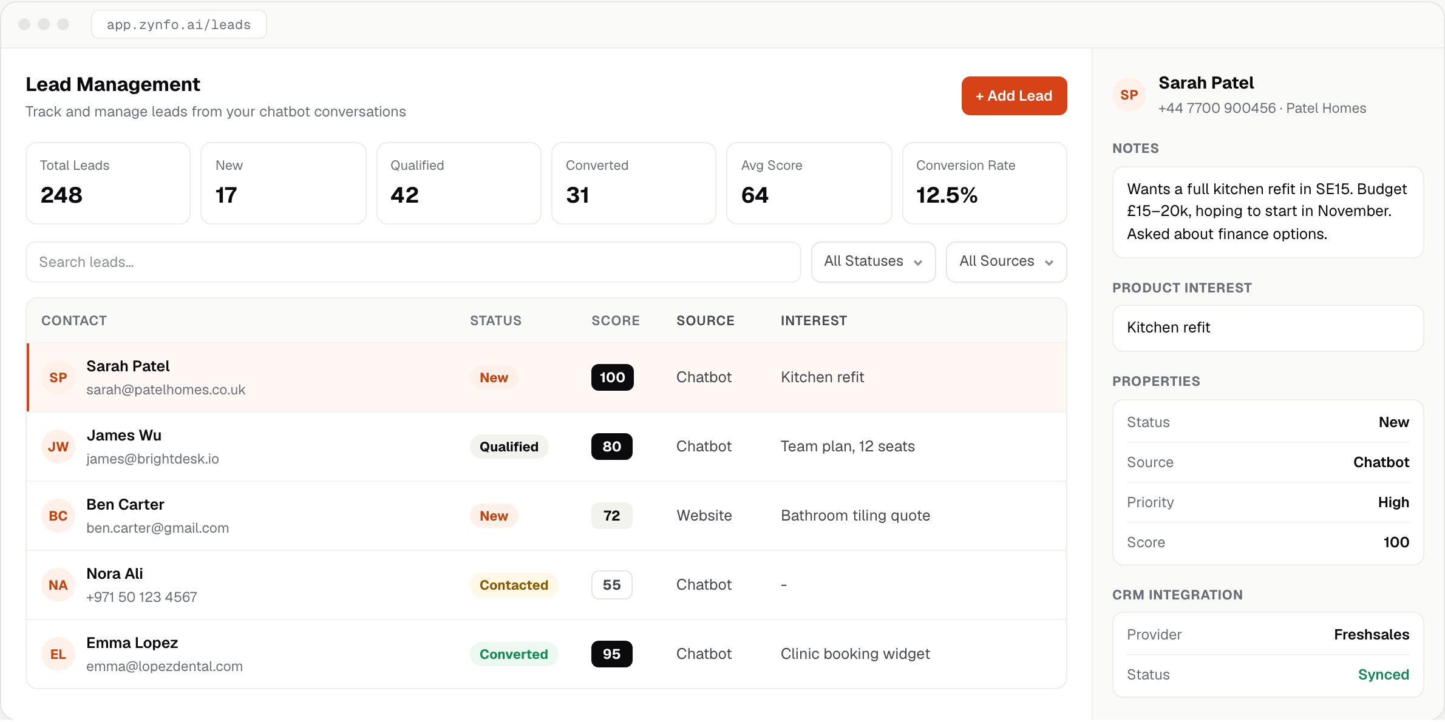Viewport: 1445px width, 722px height.
Task: Click the URL bar showing app.zynfo.ai/leads
Action: (x=179, y=24)
